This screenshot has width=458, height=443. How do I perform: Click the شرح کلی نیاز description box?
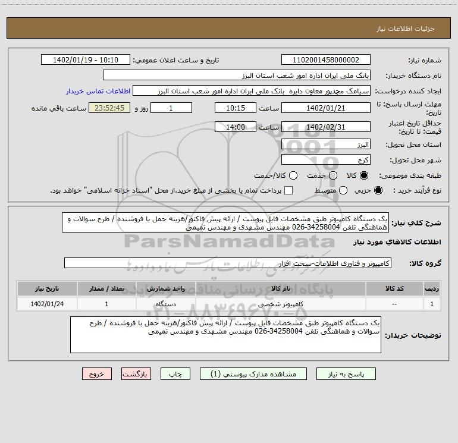[225, 222]
